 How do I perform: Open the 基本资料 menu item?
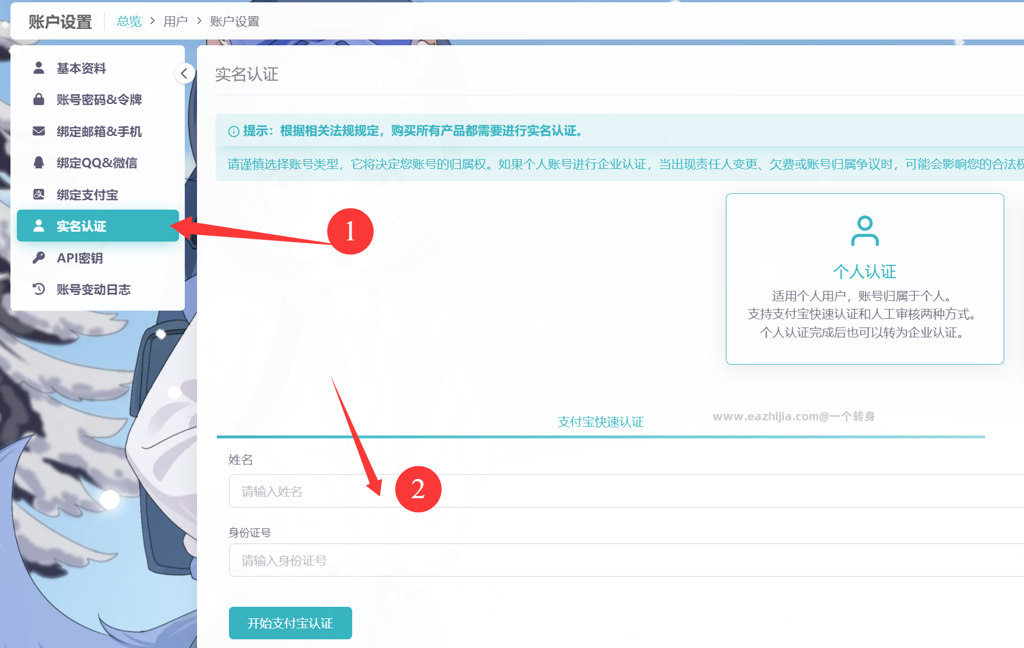98,68
